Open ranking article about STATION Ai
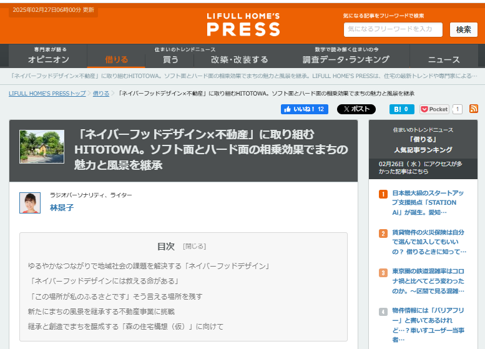 pyautogui.click(x=428, y=203)
